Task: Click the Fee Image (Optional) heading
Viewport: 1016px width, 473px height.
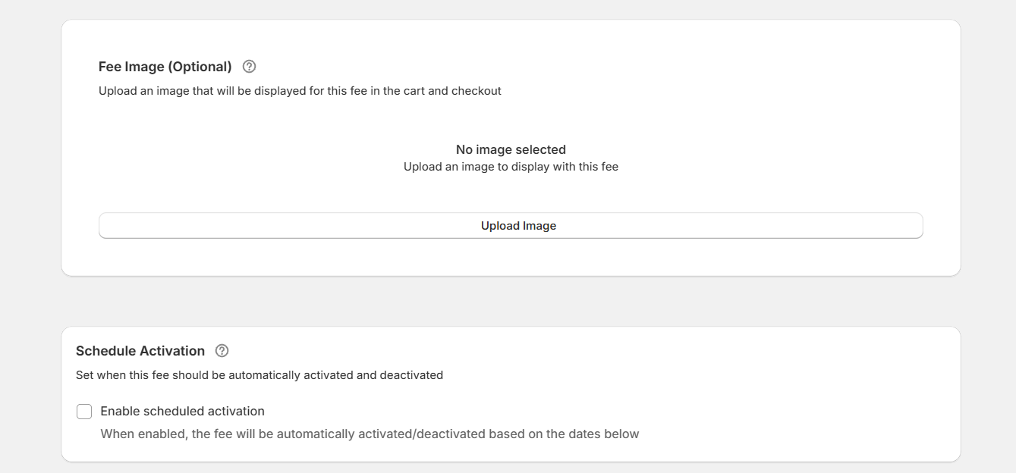Action: coord(165,66)
